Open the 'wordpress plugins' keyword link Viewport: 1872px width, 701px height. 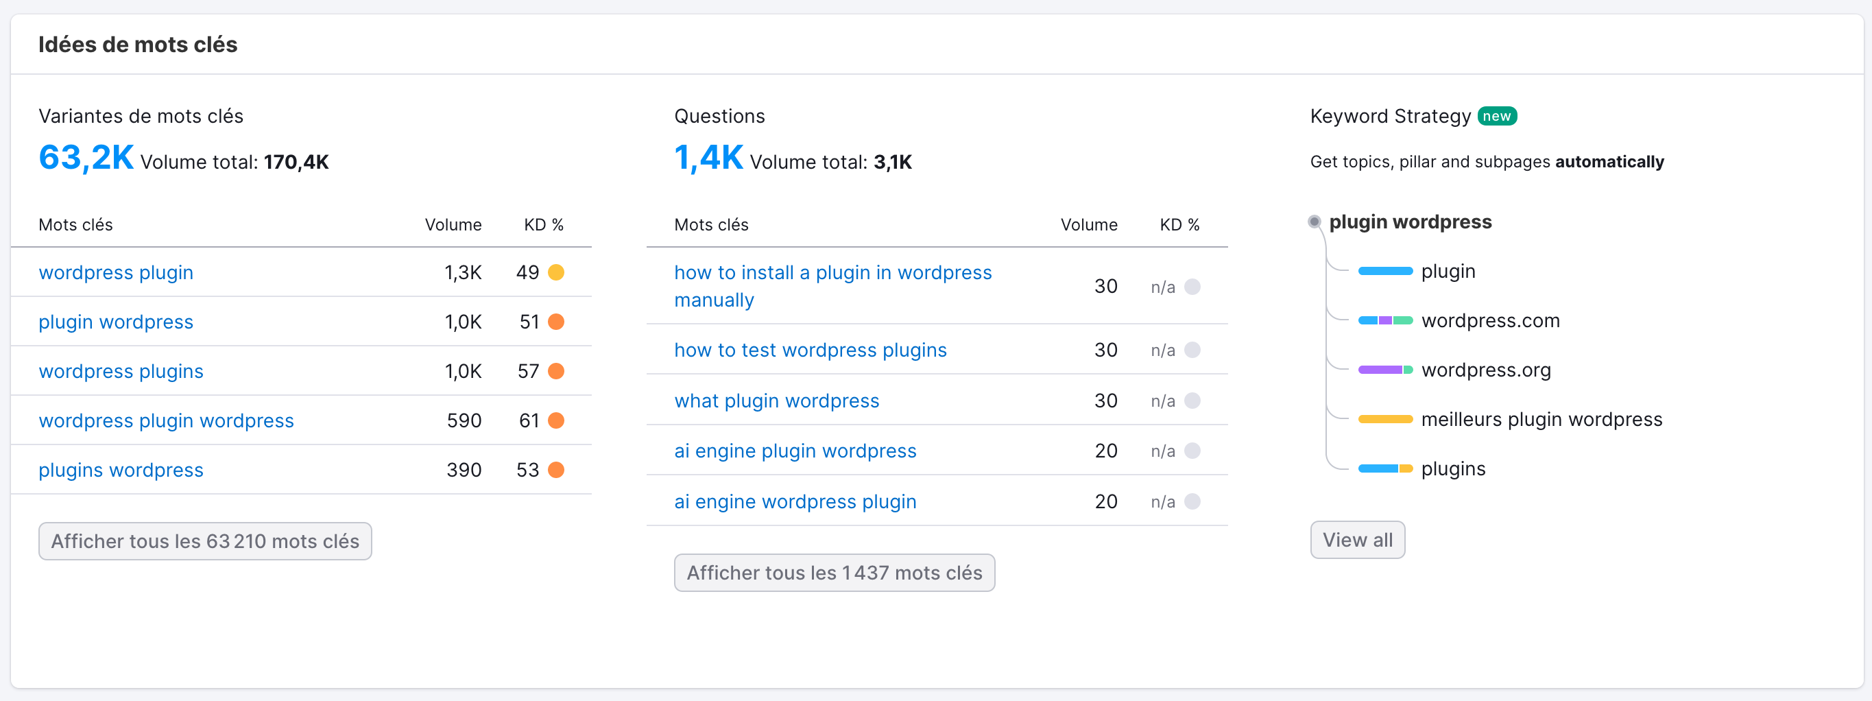pos(121,371)
